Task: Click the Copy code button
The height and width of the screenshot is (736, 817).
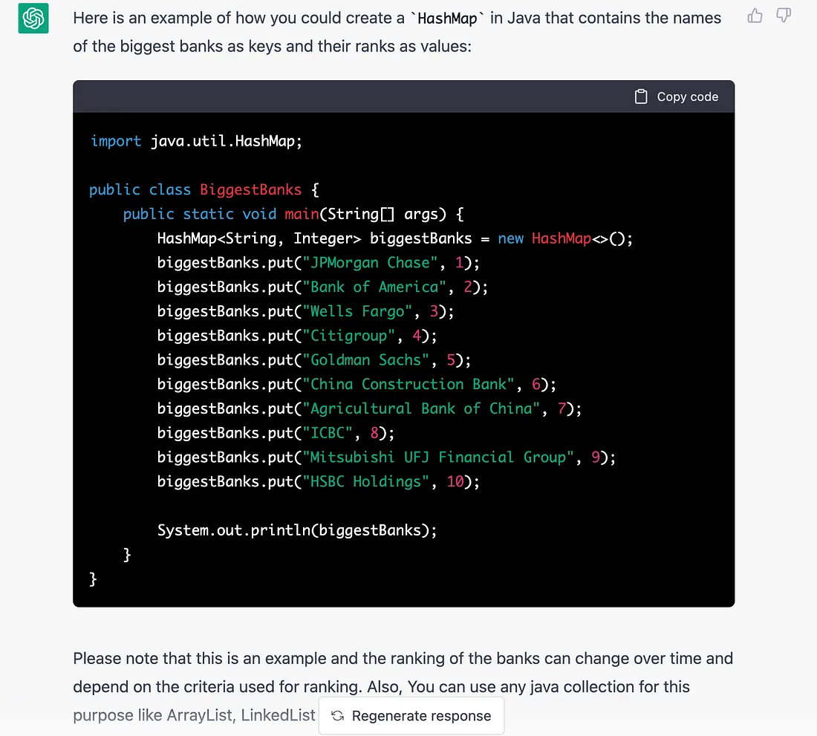Action: 677,97
